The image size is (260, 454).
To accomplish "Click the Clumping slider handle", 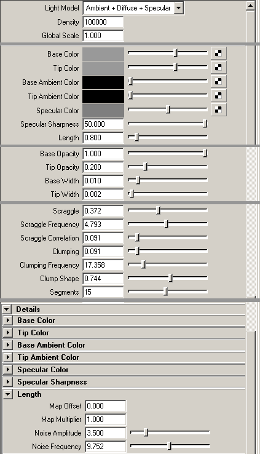I will (137, 251).
